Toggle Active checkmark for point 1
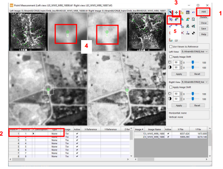Screen dimensions: 223x169 (x=77, y=133)
